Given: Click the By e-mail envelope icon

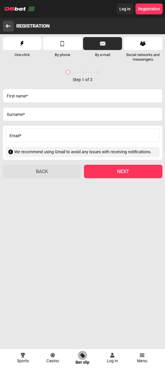Looking at the screenshot, I should pyautogui.click(x=103, y=43).
